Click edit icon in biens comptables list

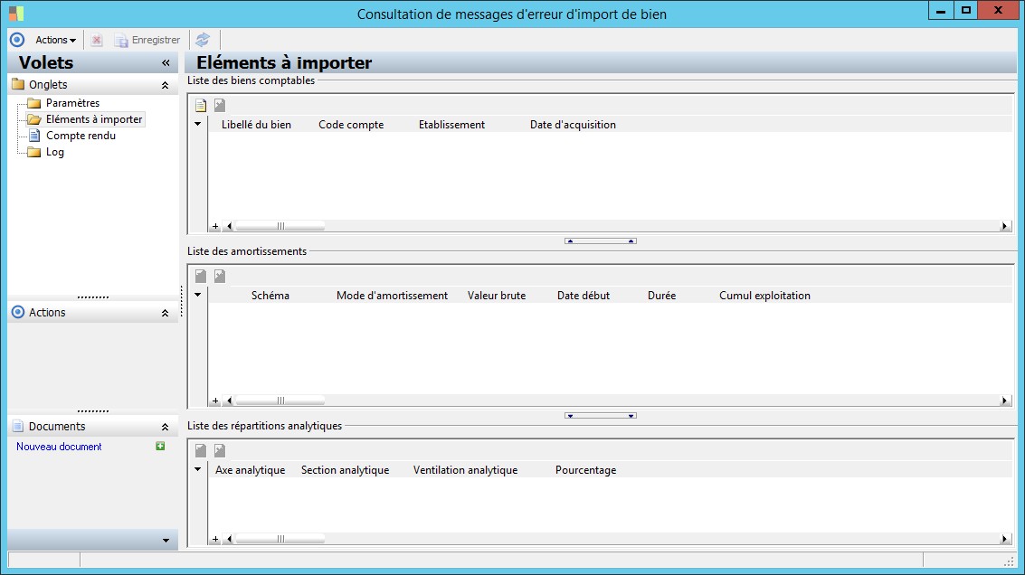[220, 105]
